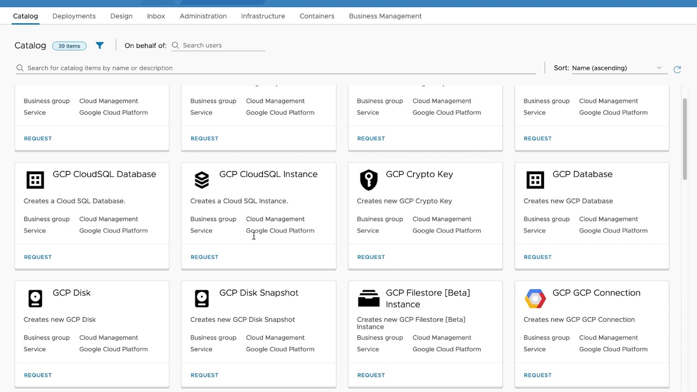Select the Administration tab
697x392 pixels.
(203, 16)
